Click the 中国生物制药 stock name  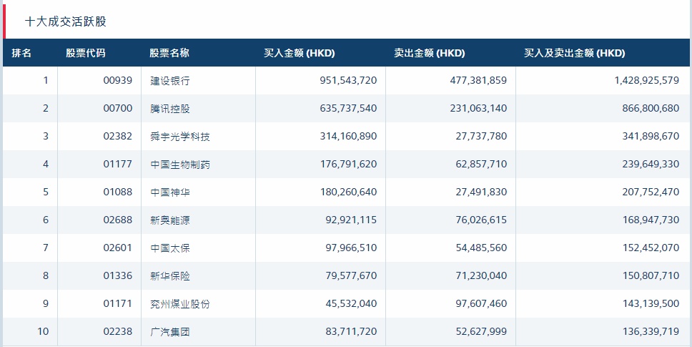(180, 165)
